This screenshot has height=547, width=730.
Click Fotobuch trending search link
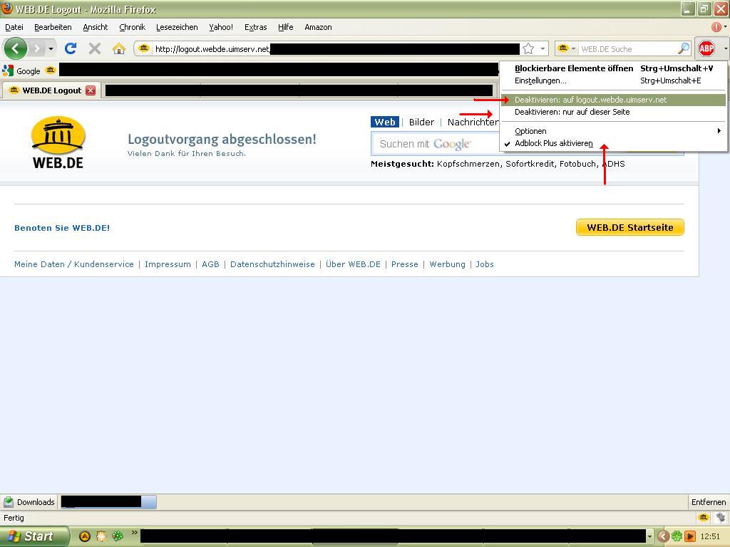pyautogui.click(x=577, y=164)
